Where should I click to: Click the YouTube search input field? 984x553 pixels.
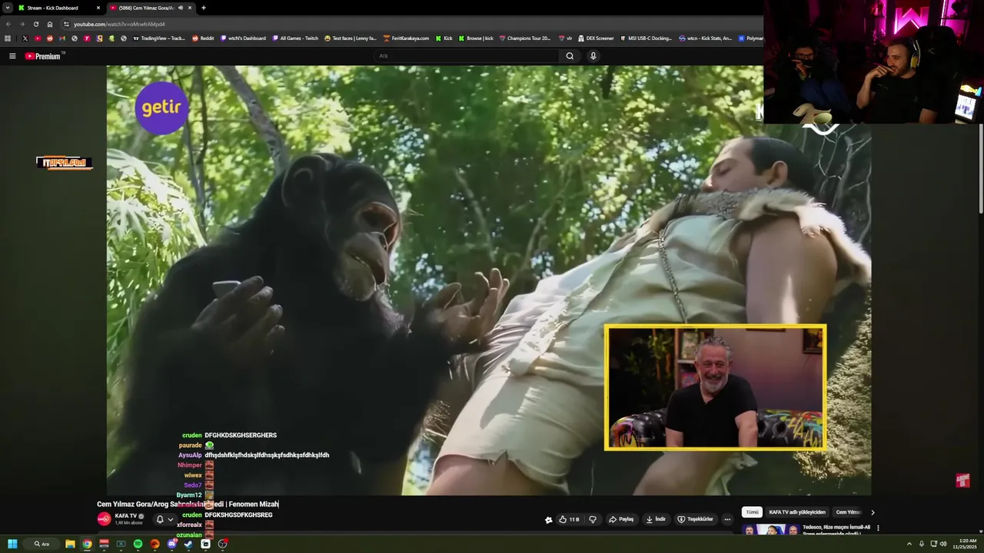pos(467,56)
